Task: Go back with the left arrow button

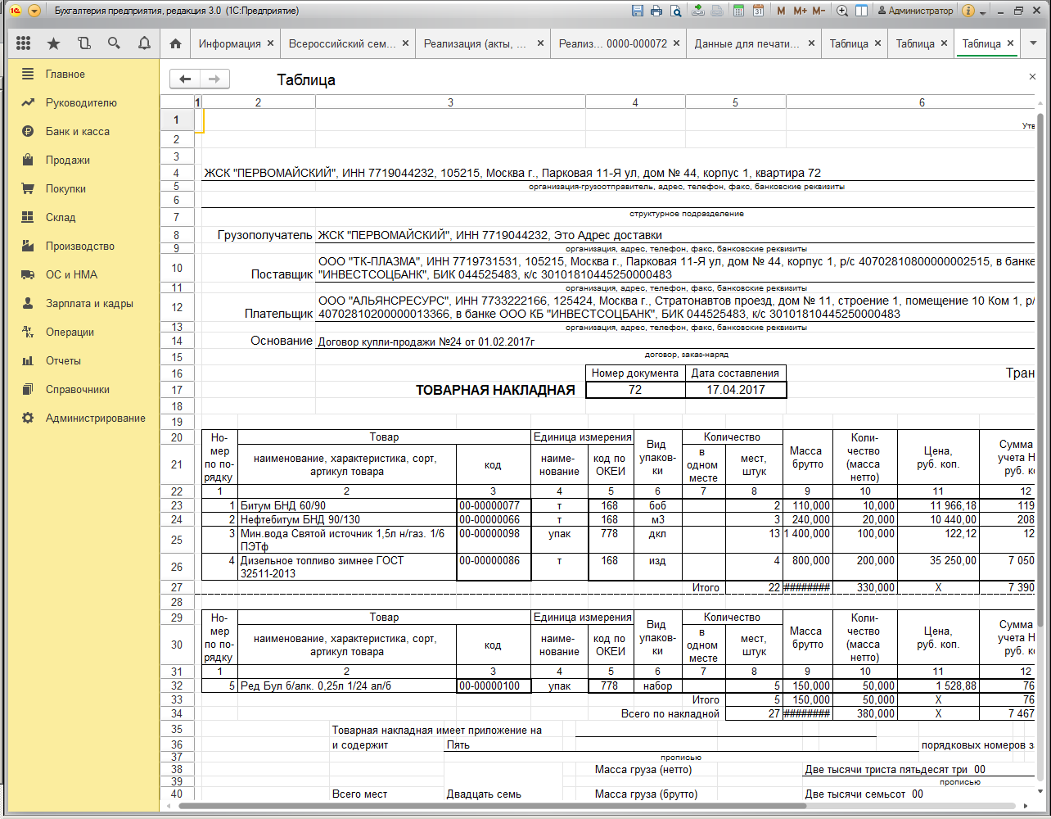Action: pyautogui.click(x=185, y=79)
